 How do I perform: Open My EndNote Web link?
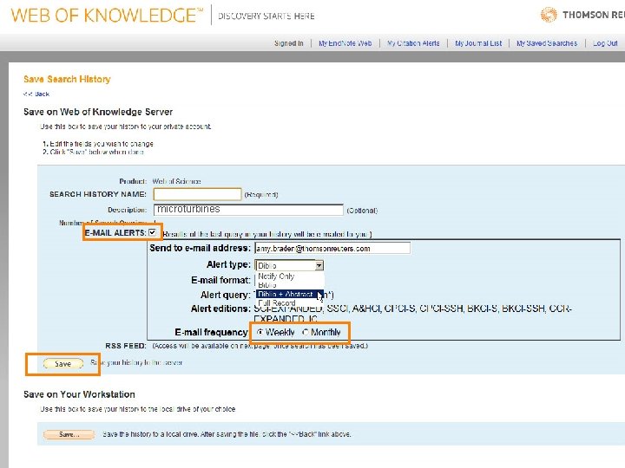tap(345, 43)
